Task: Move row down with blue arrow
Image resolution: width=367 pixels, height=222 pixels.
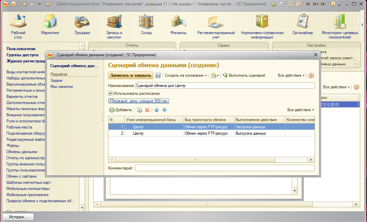Action: pyautogui.click(x=164, y=110)
